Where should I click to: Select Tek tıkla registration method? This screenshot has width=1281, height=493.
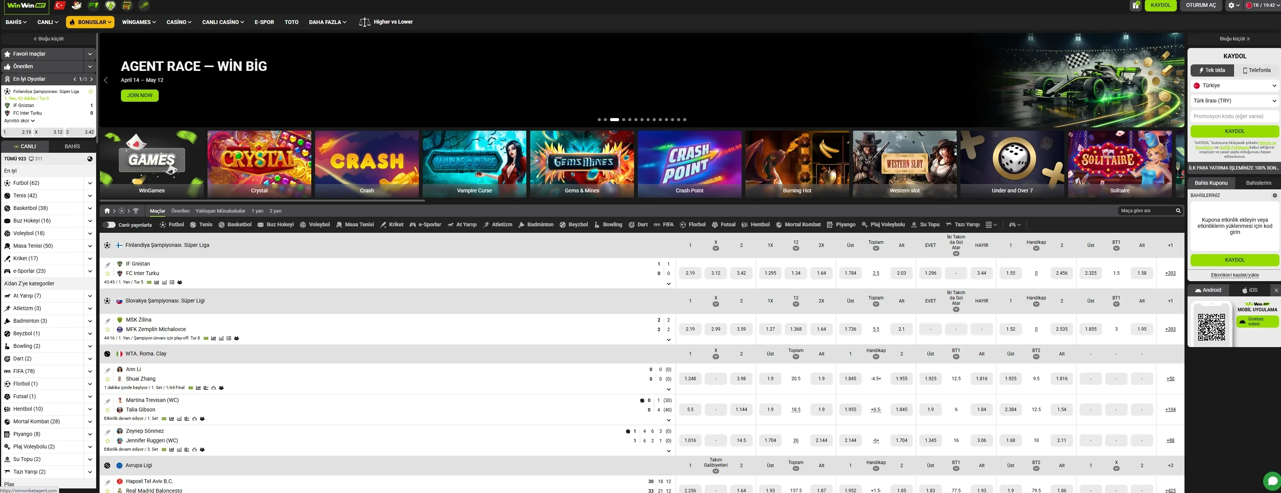[1212, 70]
